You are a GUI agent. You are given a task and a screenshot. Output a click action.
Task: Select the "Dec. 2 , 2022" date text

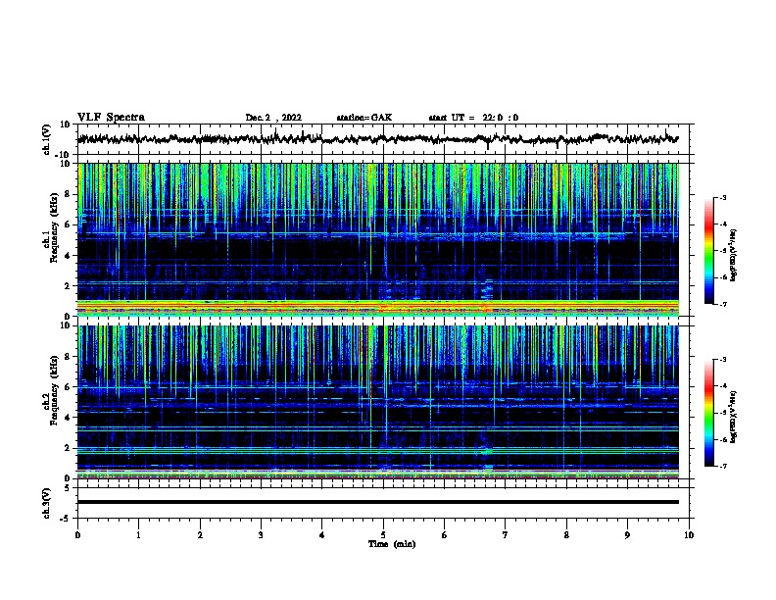[x=273, y=118]
